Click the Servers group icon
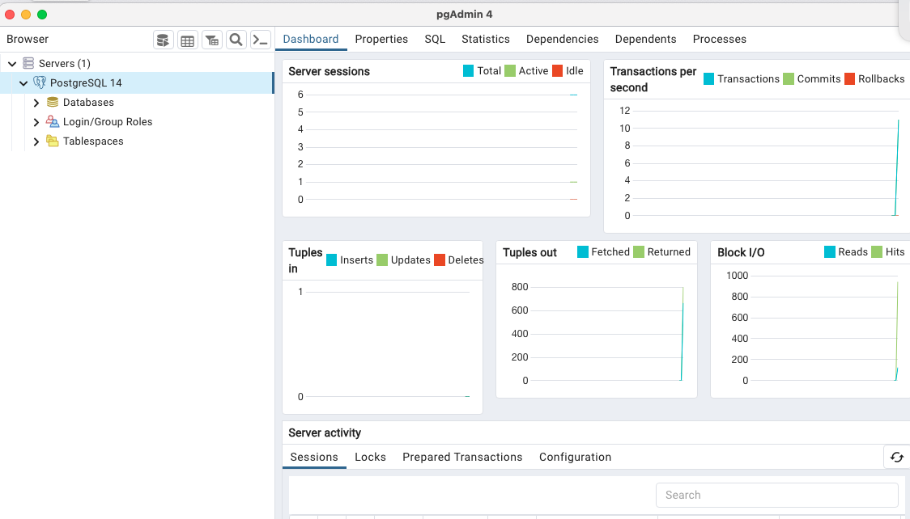 click(28, 63)
